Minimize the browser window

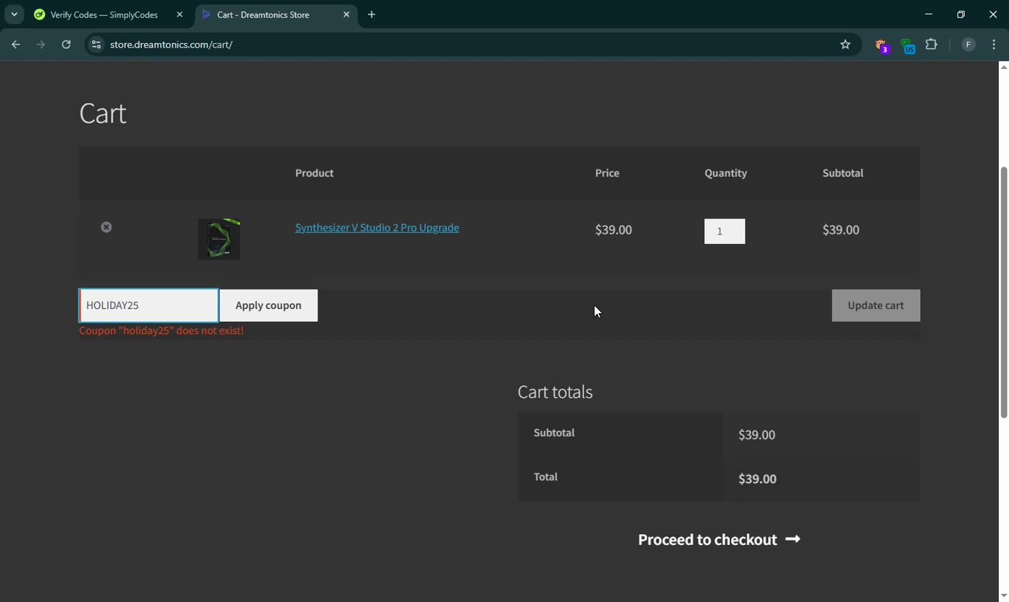point(929,14)
